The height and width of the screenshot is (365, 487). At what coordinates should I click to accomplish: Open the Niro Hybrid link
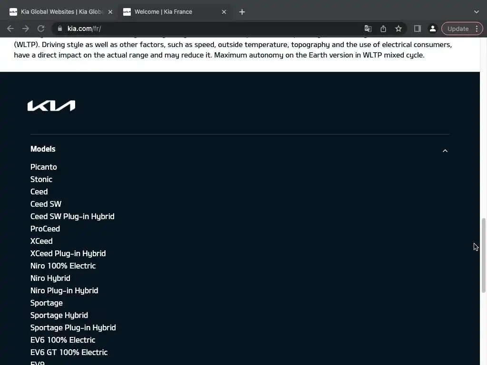(x=50, y=279)
